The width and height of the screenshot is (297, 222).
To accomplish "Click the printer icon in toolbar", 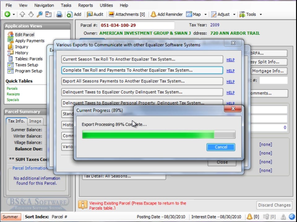I will coord(59,14).
